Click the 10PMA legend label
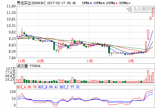Viewport: 155px width, 108px height. pos(98,3)
